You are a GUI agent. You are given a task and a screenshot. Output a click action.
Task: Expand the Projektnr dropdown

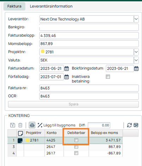(x=136, y=52)
